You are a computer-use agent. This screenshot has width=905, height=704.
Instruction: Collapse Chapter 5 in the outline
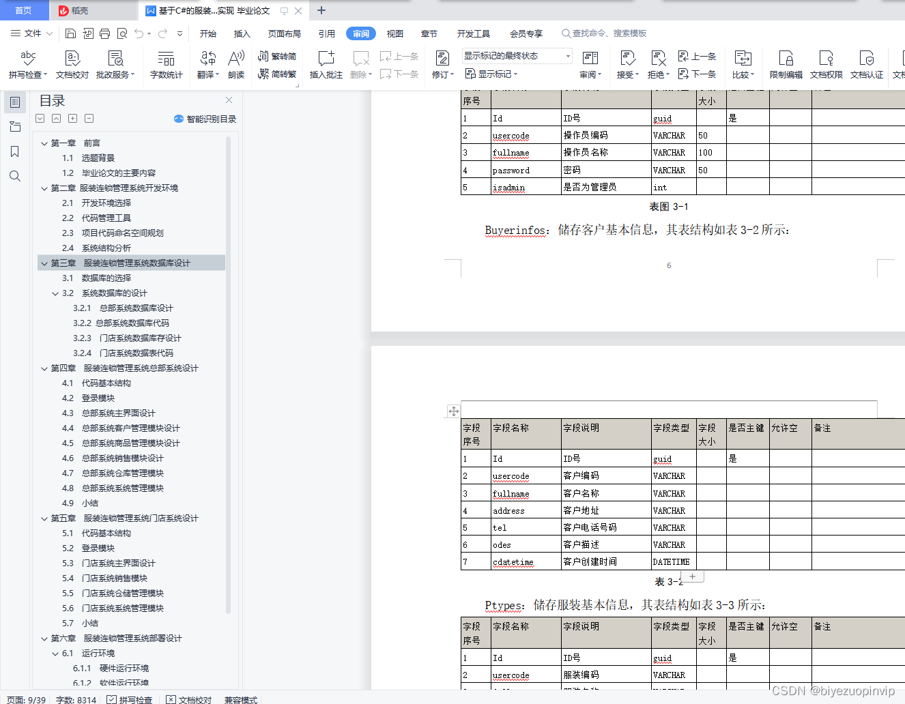[44, 518]
